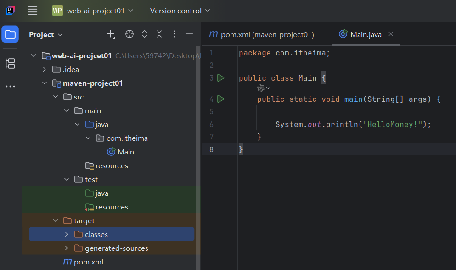Open the Structure tool window icon
The image size is (456, 270).
pos(10,64)
